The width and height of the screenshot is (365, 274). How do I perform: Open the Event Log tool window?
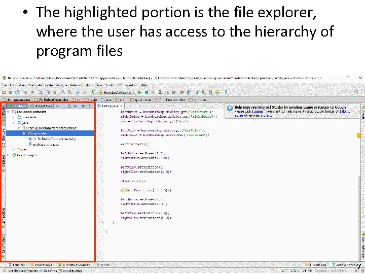316,265
